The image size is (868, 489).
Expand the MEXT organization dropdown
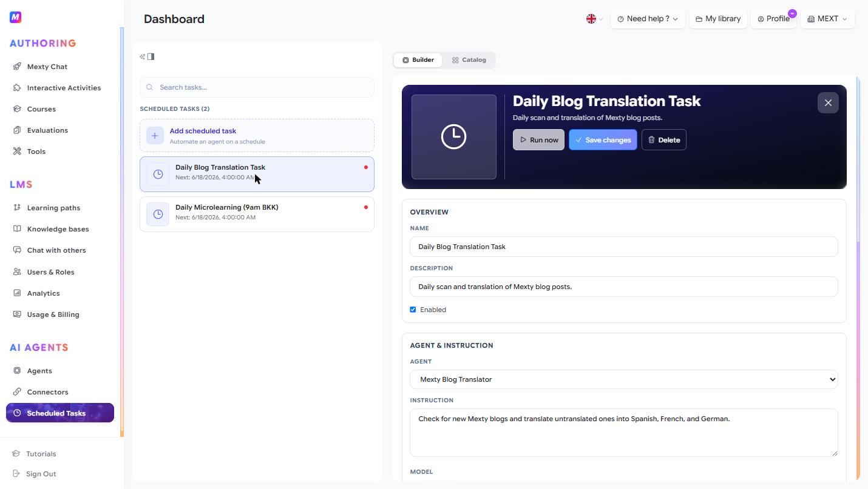(x=827, y=19)
